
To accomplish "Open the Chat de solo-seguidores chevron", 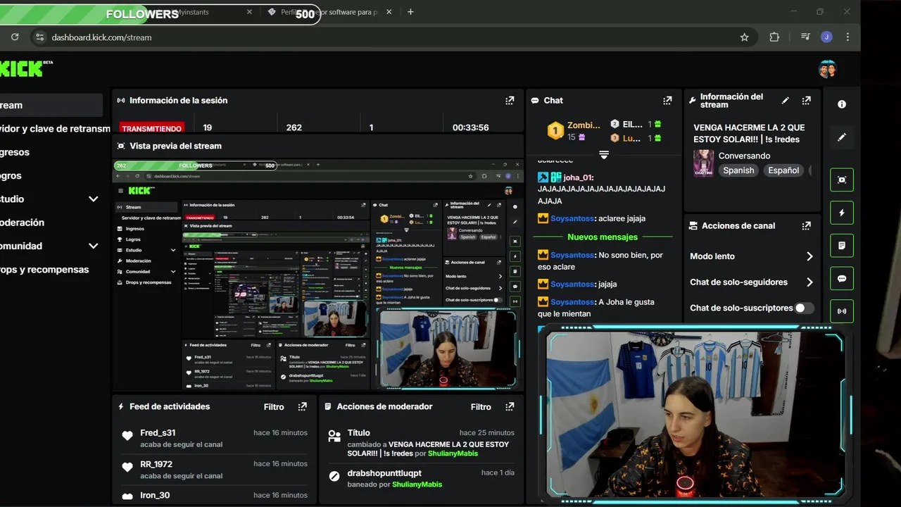I will (809, 282).
